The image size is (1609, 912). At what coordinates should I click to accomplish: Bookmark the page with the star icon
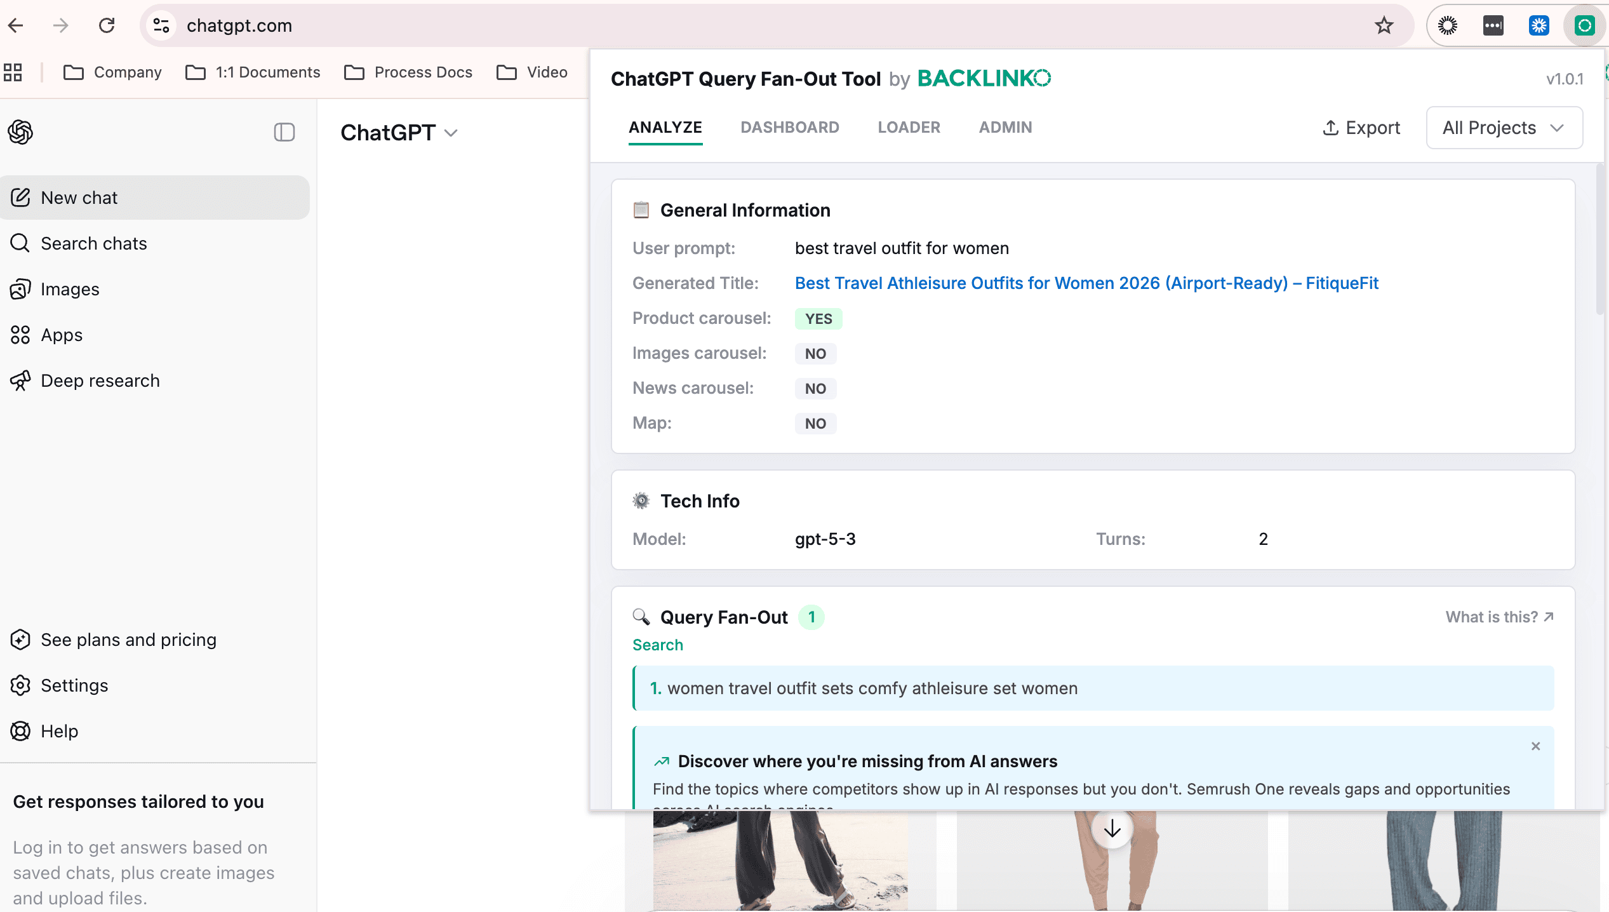[x=1384, y=25]
